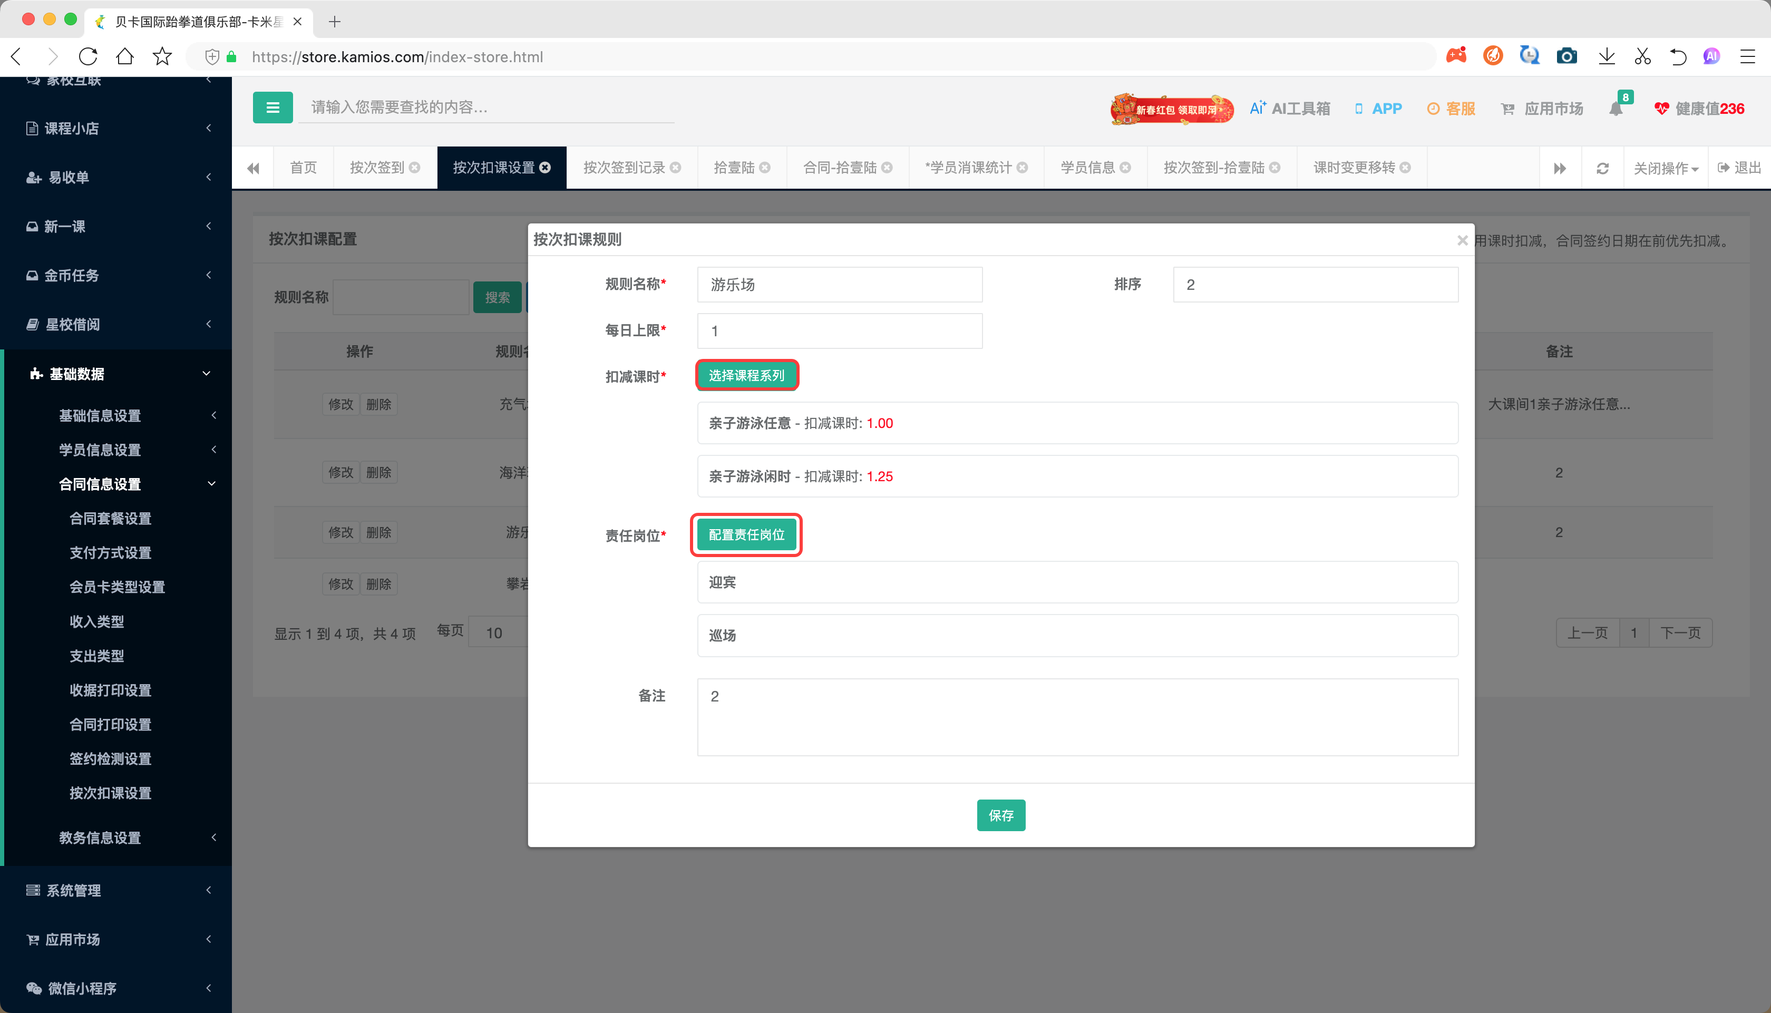
Task: Open 合同套餐设置 in the sidebar
Action: [110, 518]
